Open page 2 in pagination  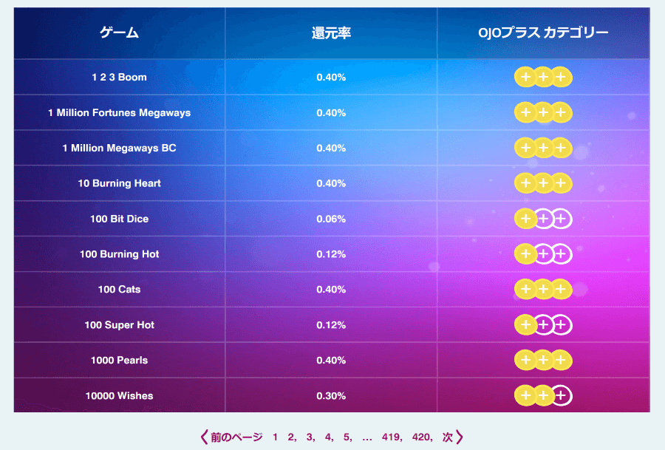tap(291, 437)
